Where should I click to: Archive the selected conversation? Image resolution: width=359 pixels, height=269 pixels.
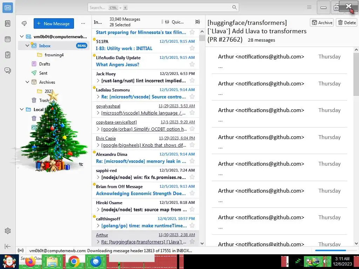click(322, 22)
